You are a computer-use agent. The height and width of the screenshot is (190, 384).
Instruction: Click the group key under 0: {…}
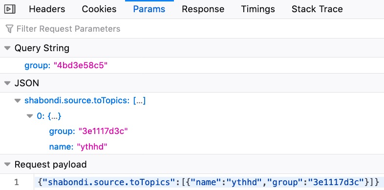pyautogui.click(x=62, y=132)
